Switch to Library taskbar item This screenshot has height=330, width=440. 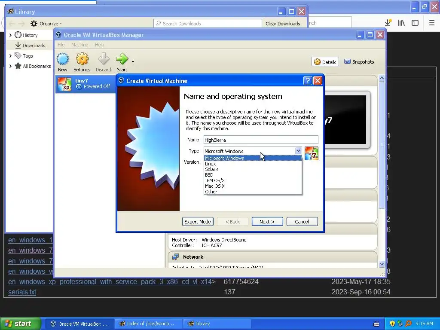point(217,324)
